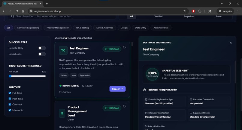The image size is (242, 130).
Task: Save Product Management Lead job with heart
Action: pos(125,106)
